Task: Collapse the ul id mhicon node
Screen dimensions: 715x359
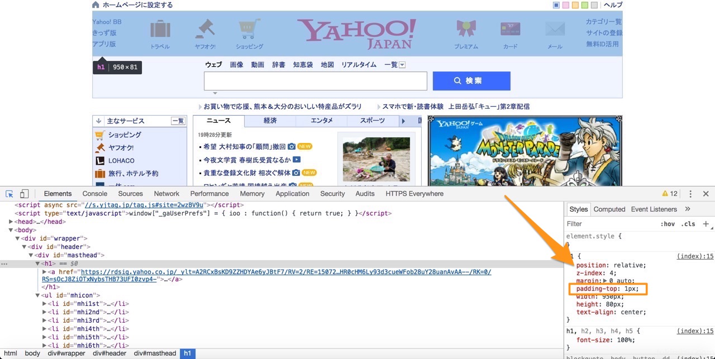Action: 38,295
